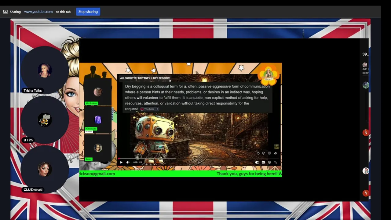Mute the video with the speaker icon
This screenshot has height=220, width=391.
(x=128, y=162)
